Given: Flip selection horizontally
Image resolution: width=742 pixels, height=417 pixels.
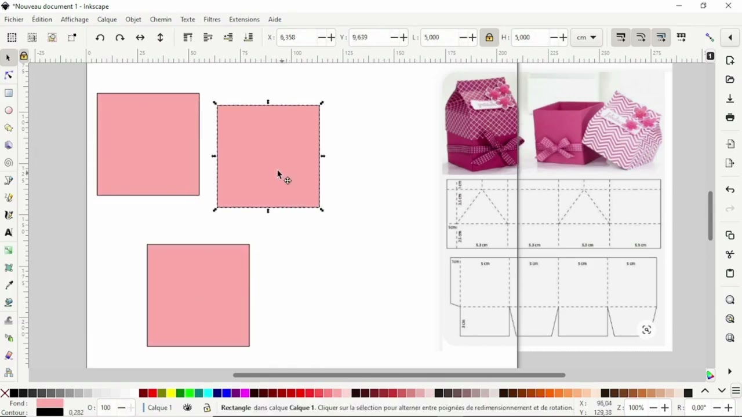Looking at the screenshot, I should pos(140,37).
